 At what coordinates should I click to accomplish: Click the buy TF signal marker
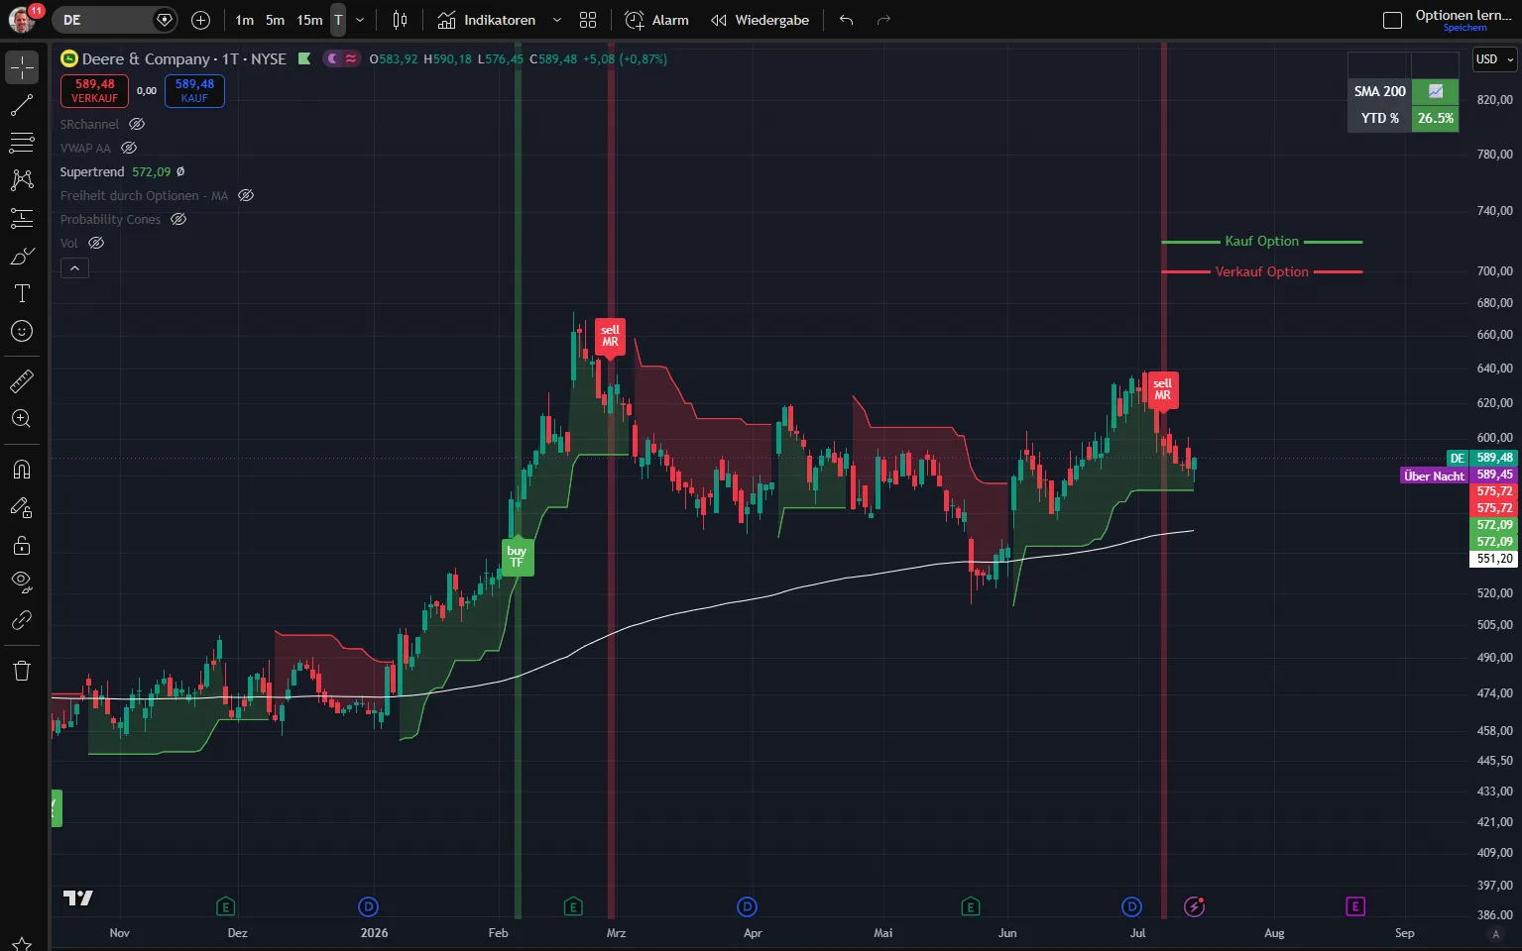pyautogui.click(x=517, y=557)
